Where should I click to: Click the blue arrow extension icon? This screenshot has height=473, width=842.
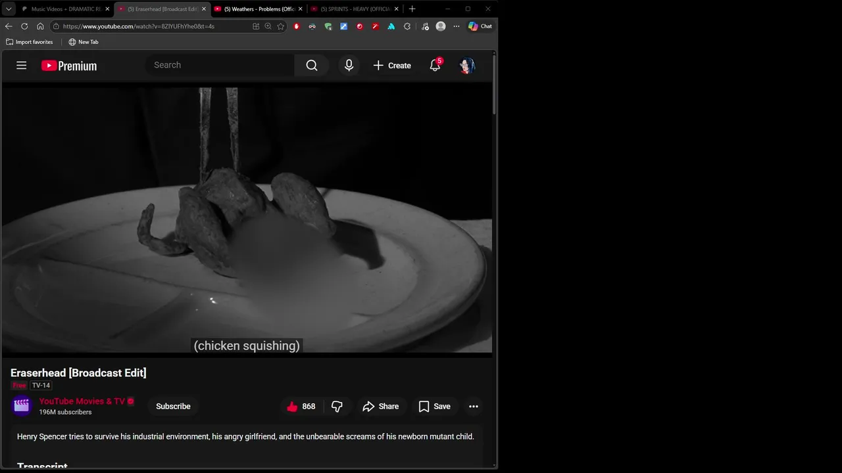pos(344,26)
